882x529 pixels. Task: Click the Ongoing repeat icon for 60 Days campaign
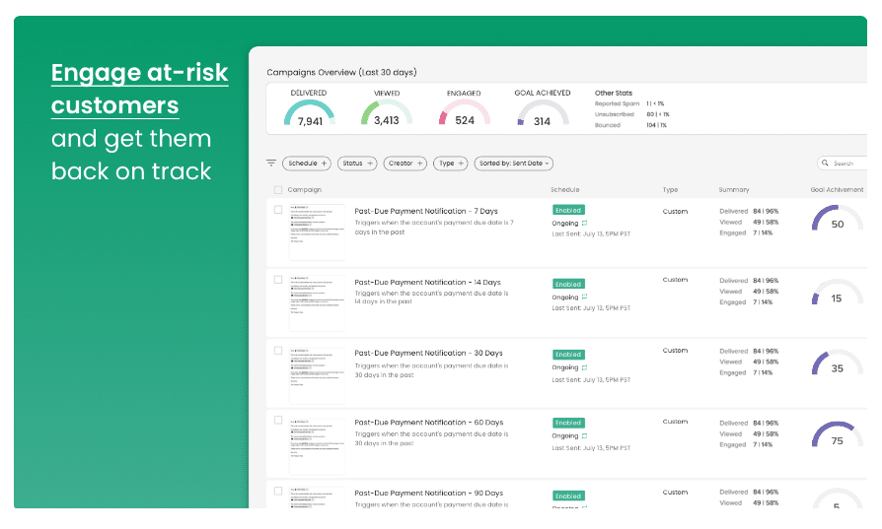(584, 435)
